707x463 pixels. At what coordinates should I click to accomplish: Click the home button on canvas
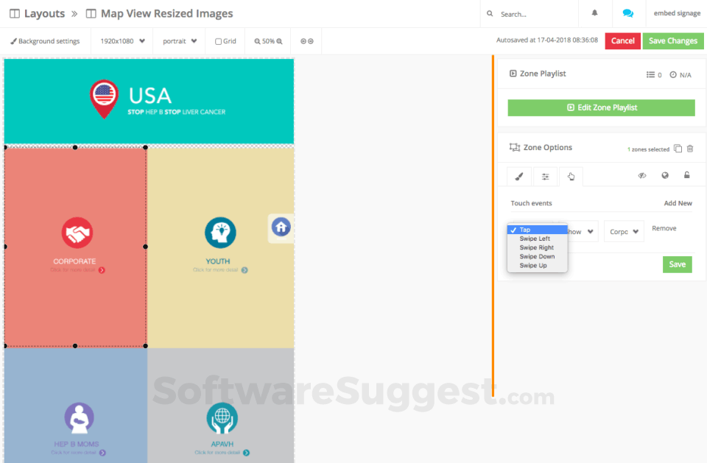pyautogui.click(x=281, y=227)
